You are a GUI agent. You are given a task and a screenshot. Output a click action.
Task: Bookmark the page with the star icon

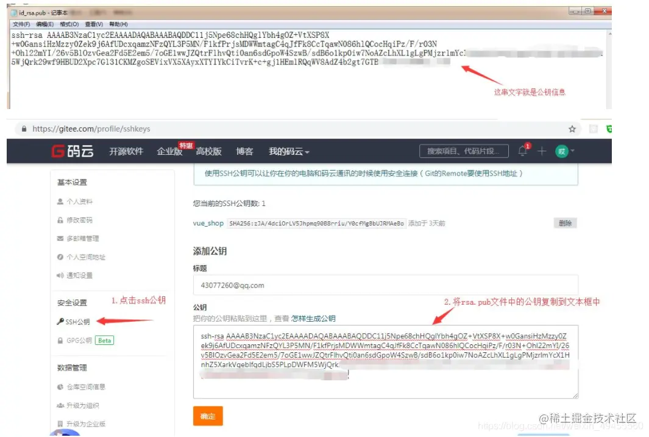click(572, 129)
